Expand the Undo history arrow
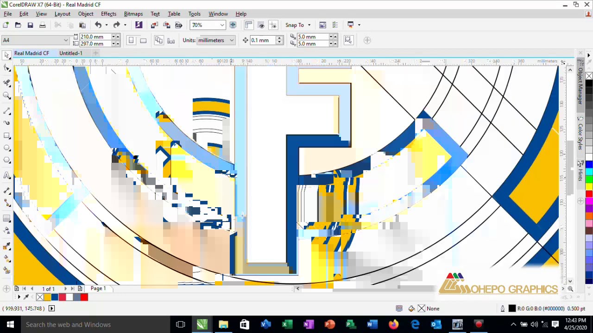The image size is (593, 333). pos(106,25)
